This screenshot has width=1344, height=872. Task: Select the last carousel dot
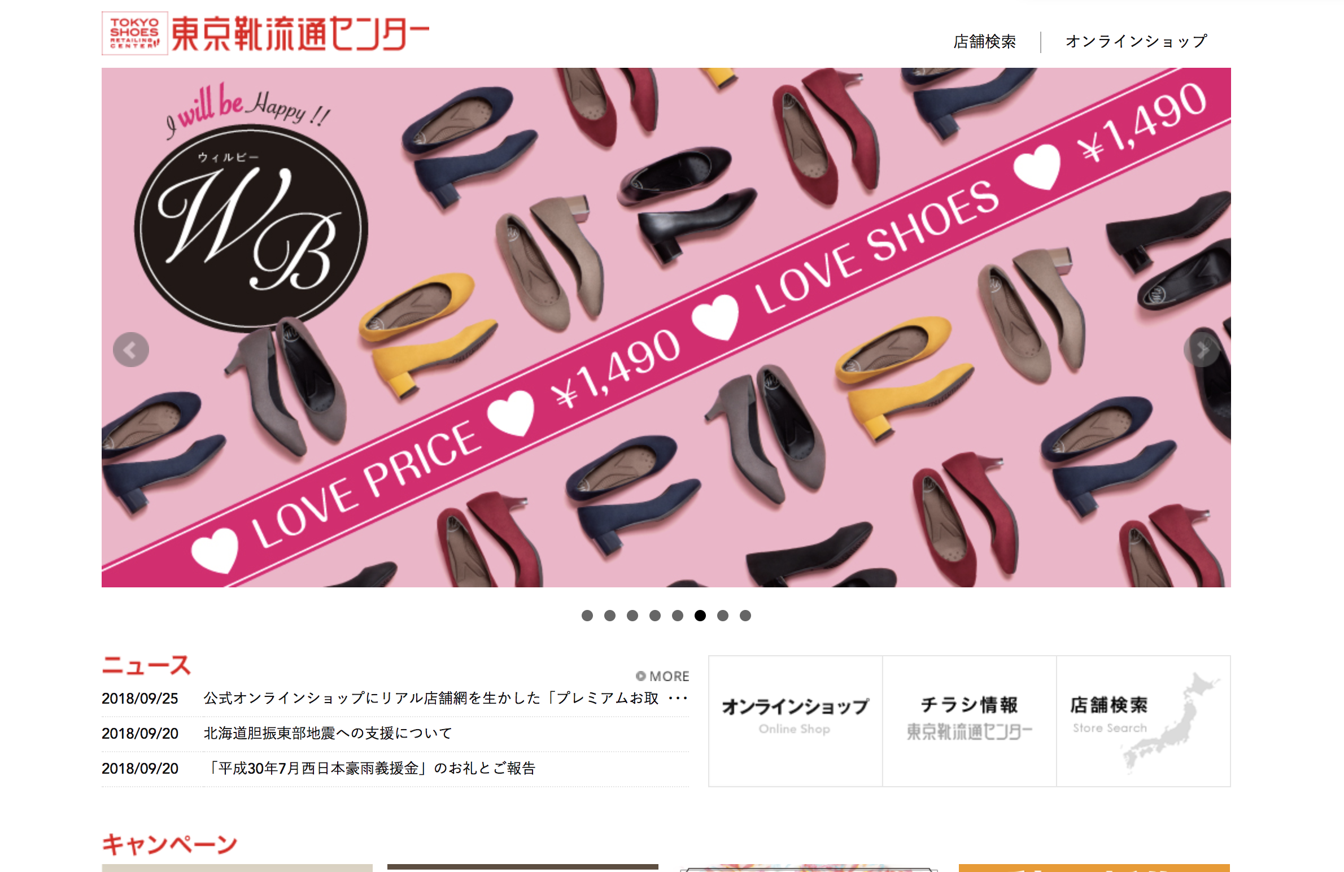click(x=745, y=616)
